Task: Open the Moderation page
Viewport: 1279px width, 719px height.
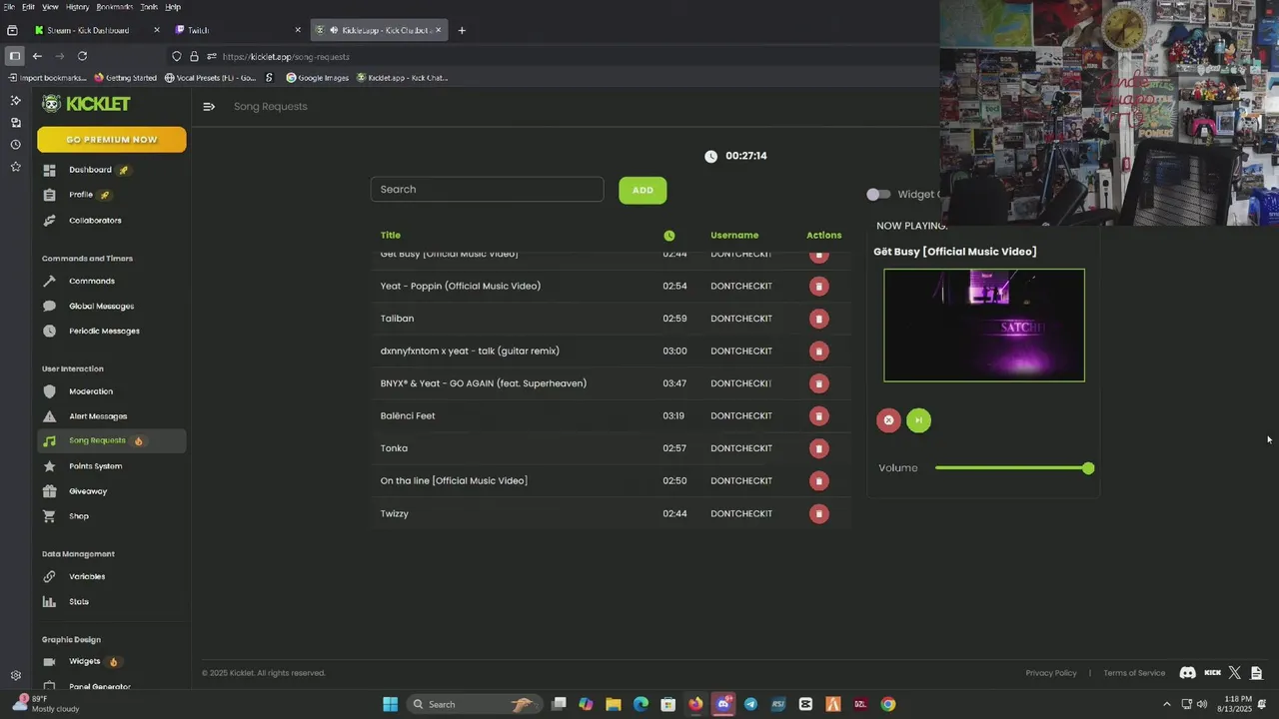Action: (x=112, y=391)
